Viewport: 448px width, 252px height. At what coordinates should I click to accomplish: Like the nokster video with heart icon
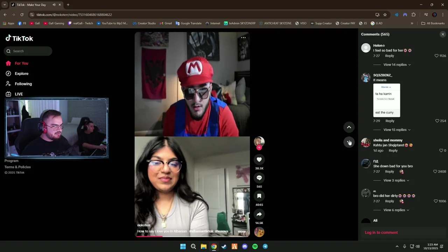[x=259, y=160]
